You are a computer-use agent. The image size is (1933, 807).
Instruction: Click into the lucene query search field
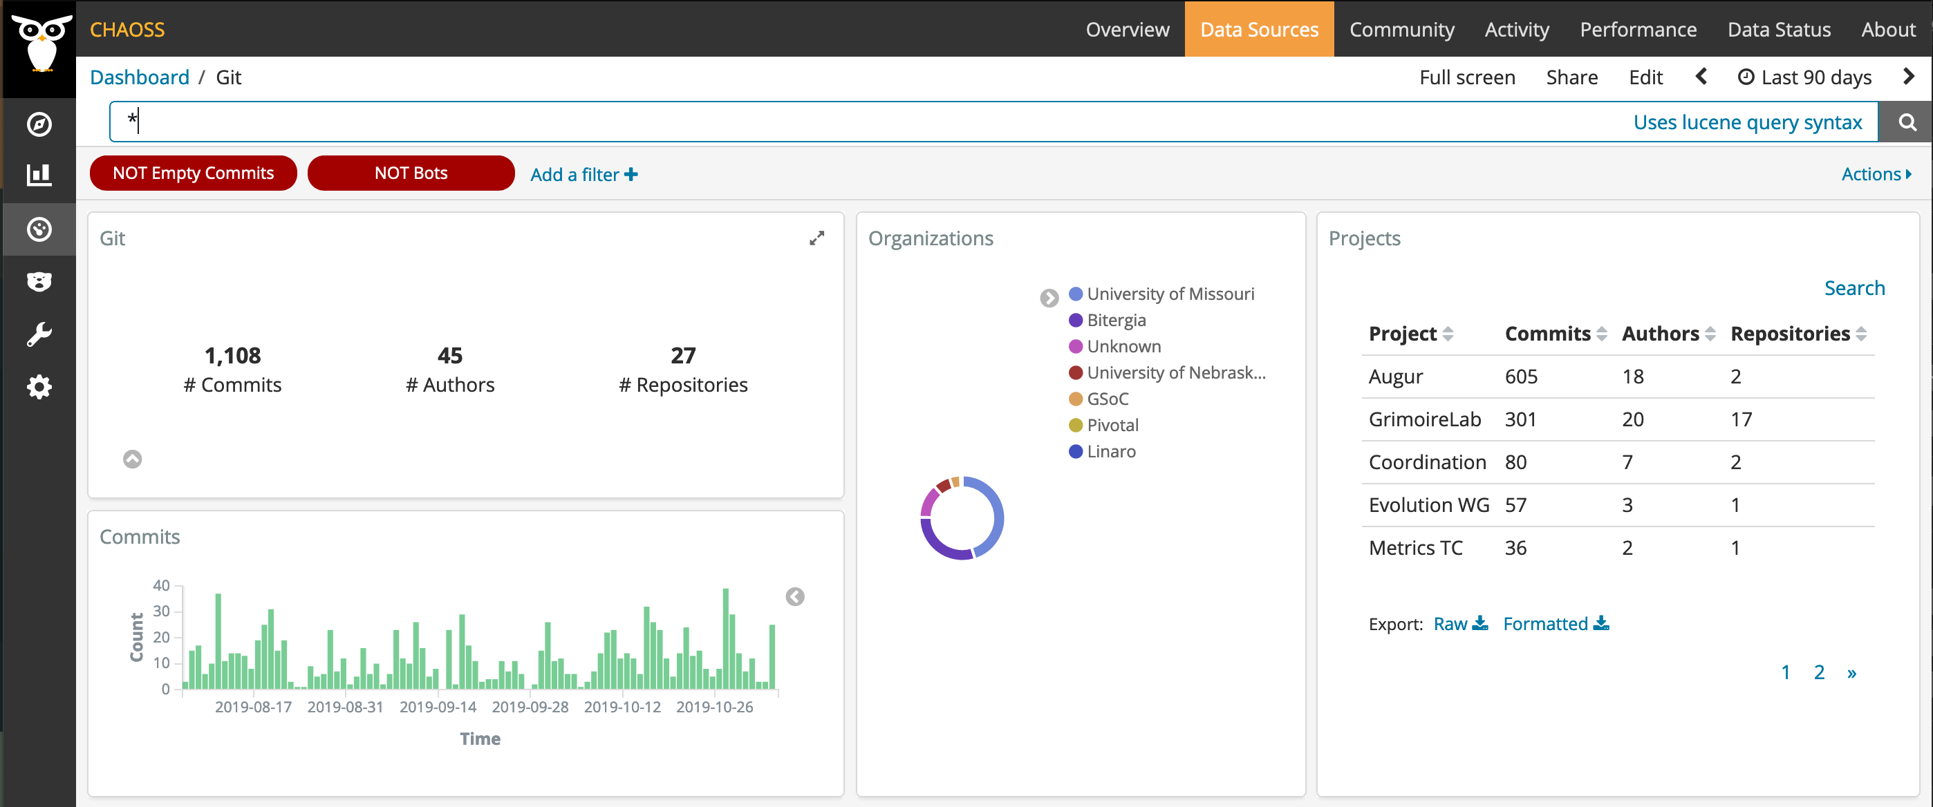point(825,122)
